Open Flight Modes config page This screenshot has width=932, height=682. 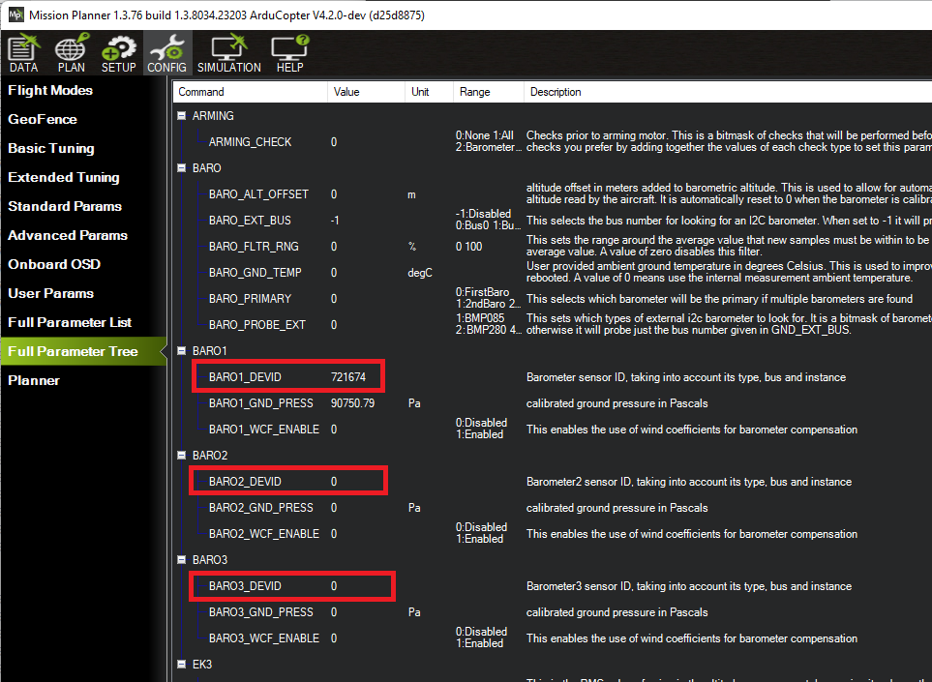pyautogui.click(x=50, y=90)
